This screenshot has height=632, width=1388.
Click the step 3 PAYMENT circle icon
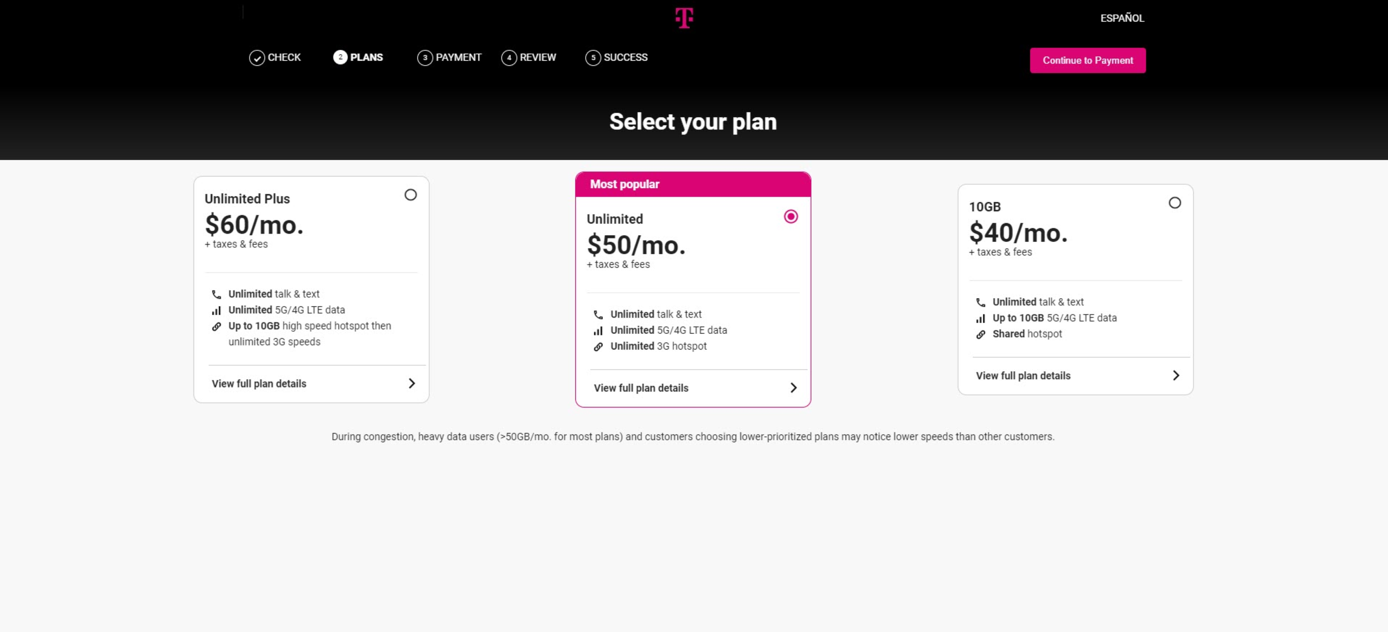click(425, 58)
